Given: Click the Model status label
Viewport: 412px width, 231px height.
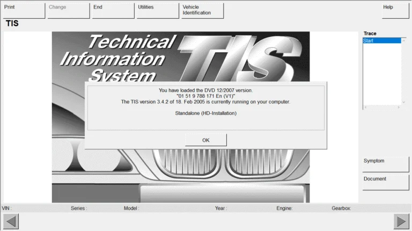Looking at the screenshot, I should click(x=131, y=208).
